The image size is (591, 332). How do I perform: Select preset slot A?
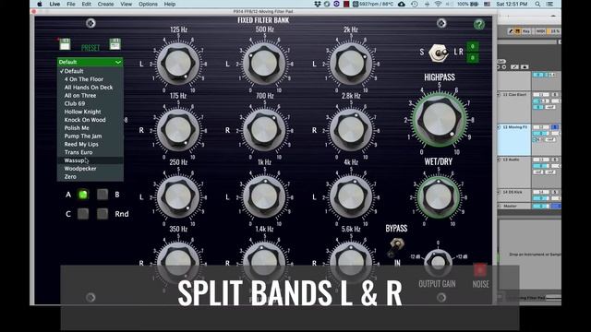point(83,195)
